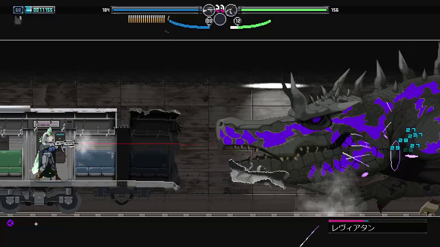Click the white plus crosshair at bottom left
This screenshot has height=247, width=440.
(x=36, y=224)
